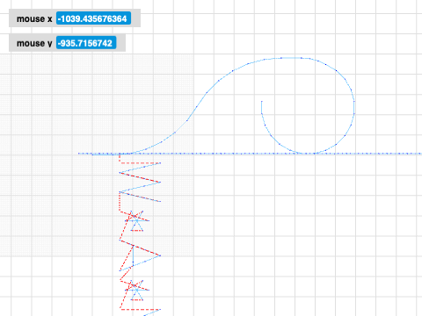The height and width of the screenshot is (316, 422).
Task: Click the vertical blue line inside the triangle
Action: click(133, 255)
